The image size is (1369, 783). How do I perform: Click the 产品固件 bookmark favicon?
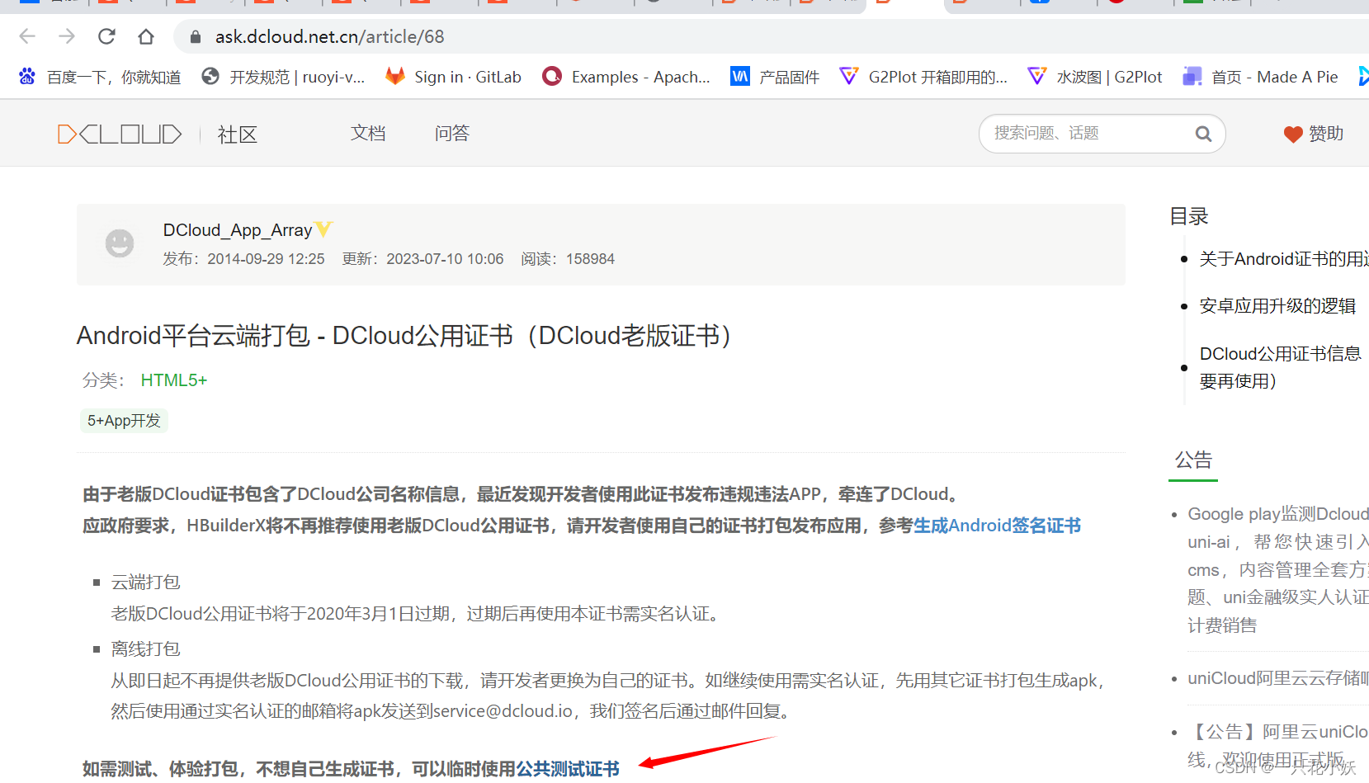tap(740, 77)
